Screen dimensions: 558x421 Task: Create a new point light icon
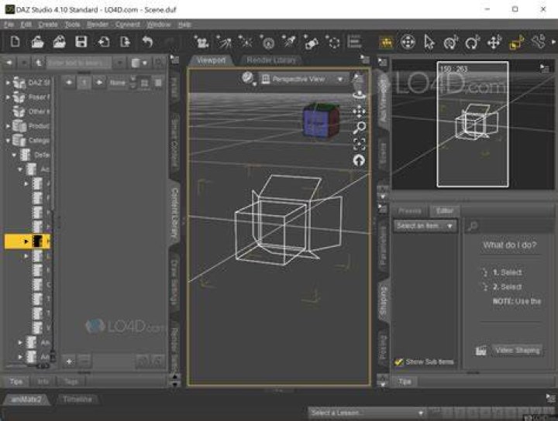coord(246,43)
